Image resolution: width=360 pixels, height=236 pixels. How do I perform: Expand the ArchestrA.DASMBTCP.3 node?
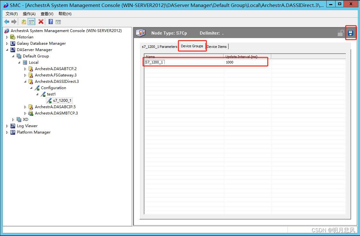pos(25,113)
